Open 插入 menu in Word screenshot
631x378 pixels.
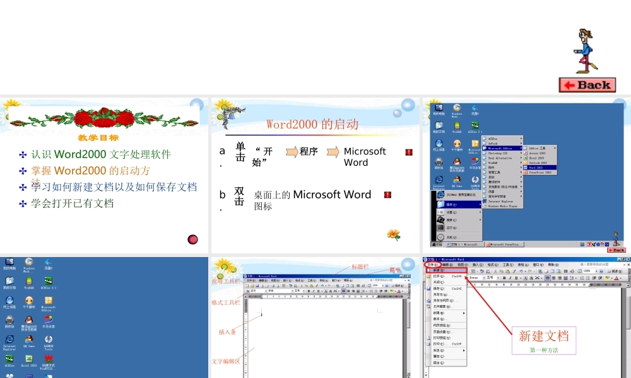pos(478,265)
